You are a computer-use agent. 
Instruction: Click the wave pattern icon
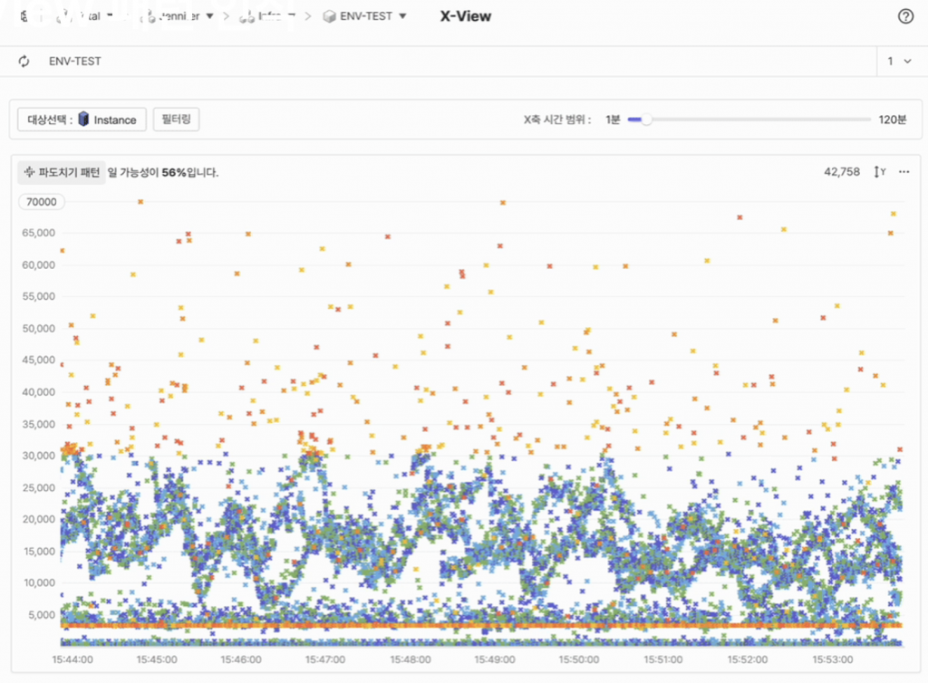[x=28, y=172]
